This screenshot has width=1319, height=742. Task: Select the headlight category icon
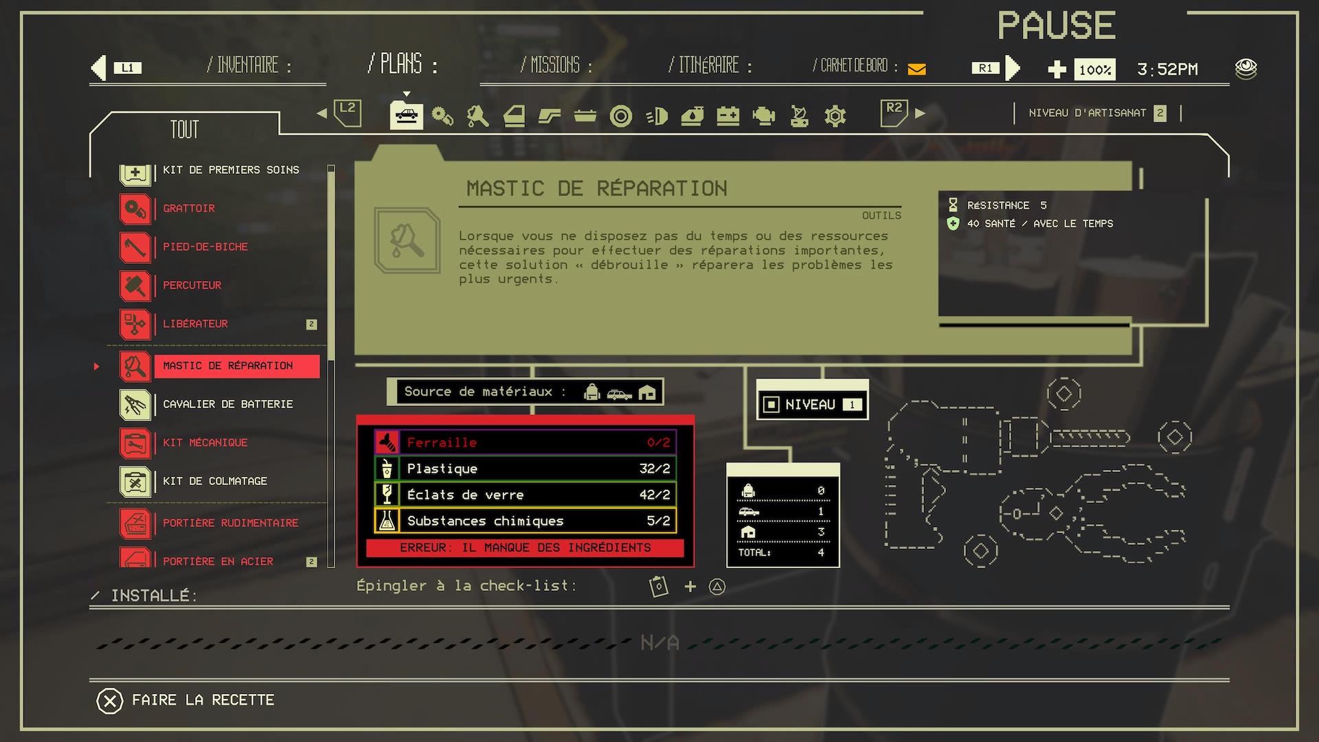coord(657,116)
